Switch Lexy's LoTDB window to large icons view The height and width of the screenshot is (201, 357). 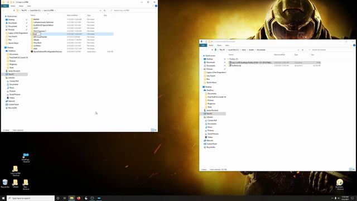click(x=156, y=130)
